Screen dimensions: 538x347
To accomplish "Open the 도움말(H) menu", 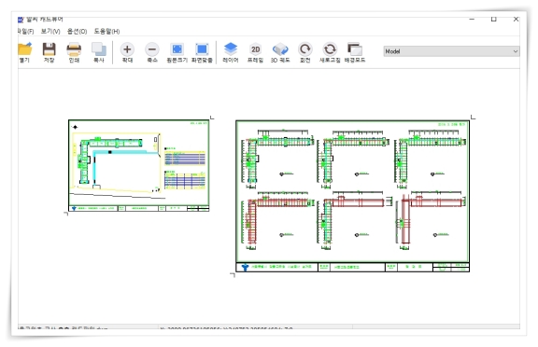I will [x=106, y=31].
